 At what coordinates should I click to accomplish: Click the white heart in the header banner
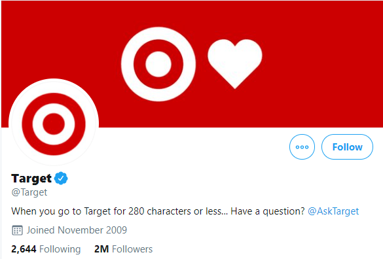click(235, 63)
